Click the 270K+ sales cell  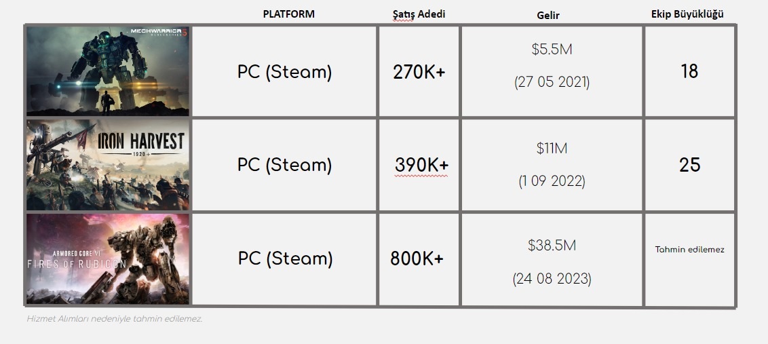click(x=419, y=72)
